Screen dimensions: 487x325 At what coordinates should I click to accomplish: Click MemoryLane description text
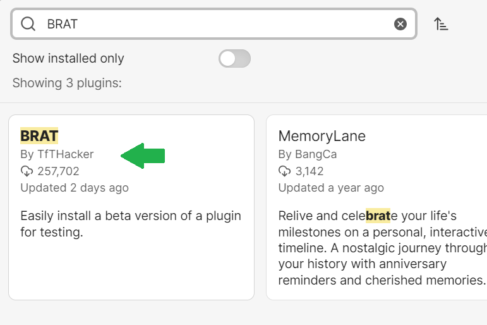point(383,248)
